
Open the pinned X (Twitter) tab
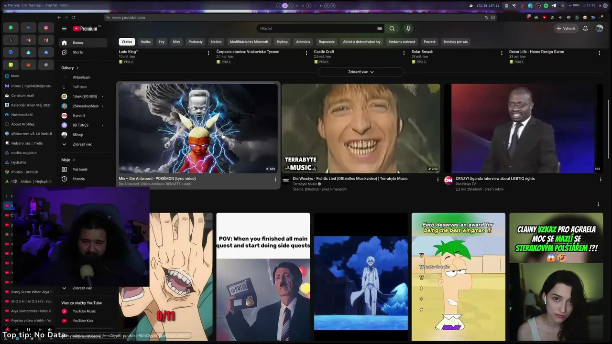pos(11,40)
